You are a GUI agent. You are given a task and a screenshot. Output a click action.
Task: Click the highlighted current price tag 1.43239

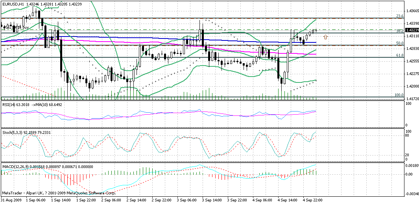pyautogui.click(x=412, y=31)
